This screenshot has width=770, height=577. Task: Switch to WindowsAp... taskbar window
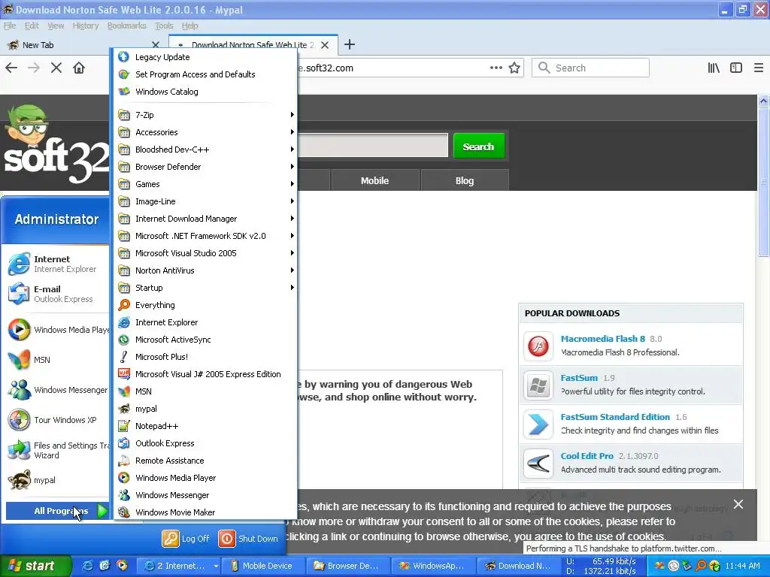(x=432, y=566)
